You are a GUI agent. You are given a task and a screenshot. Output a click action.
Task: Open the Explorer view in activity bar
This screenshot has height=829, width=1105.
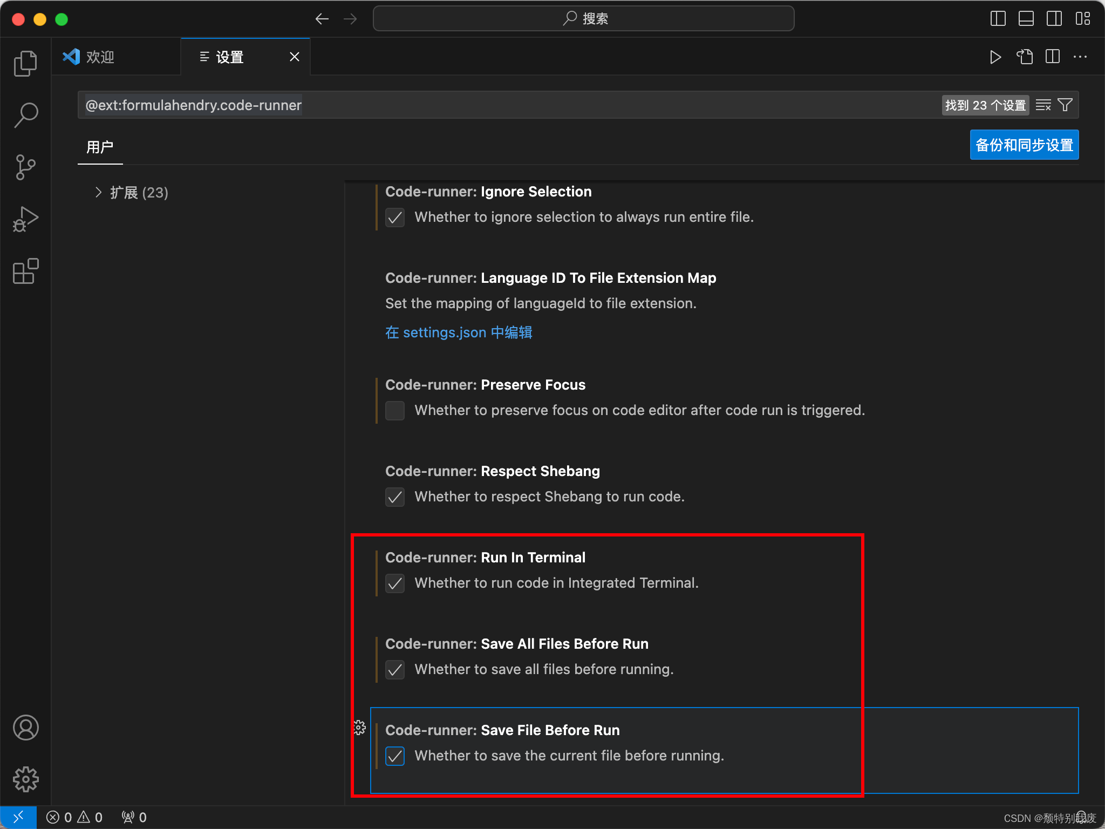25,64
